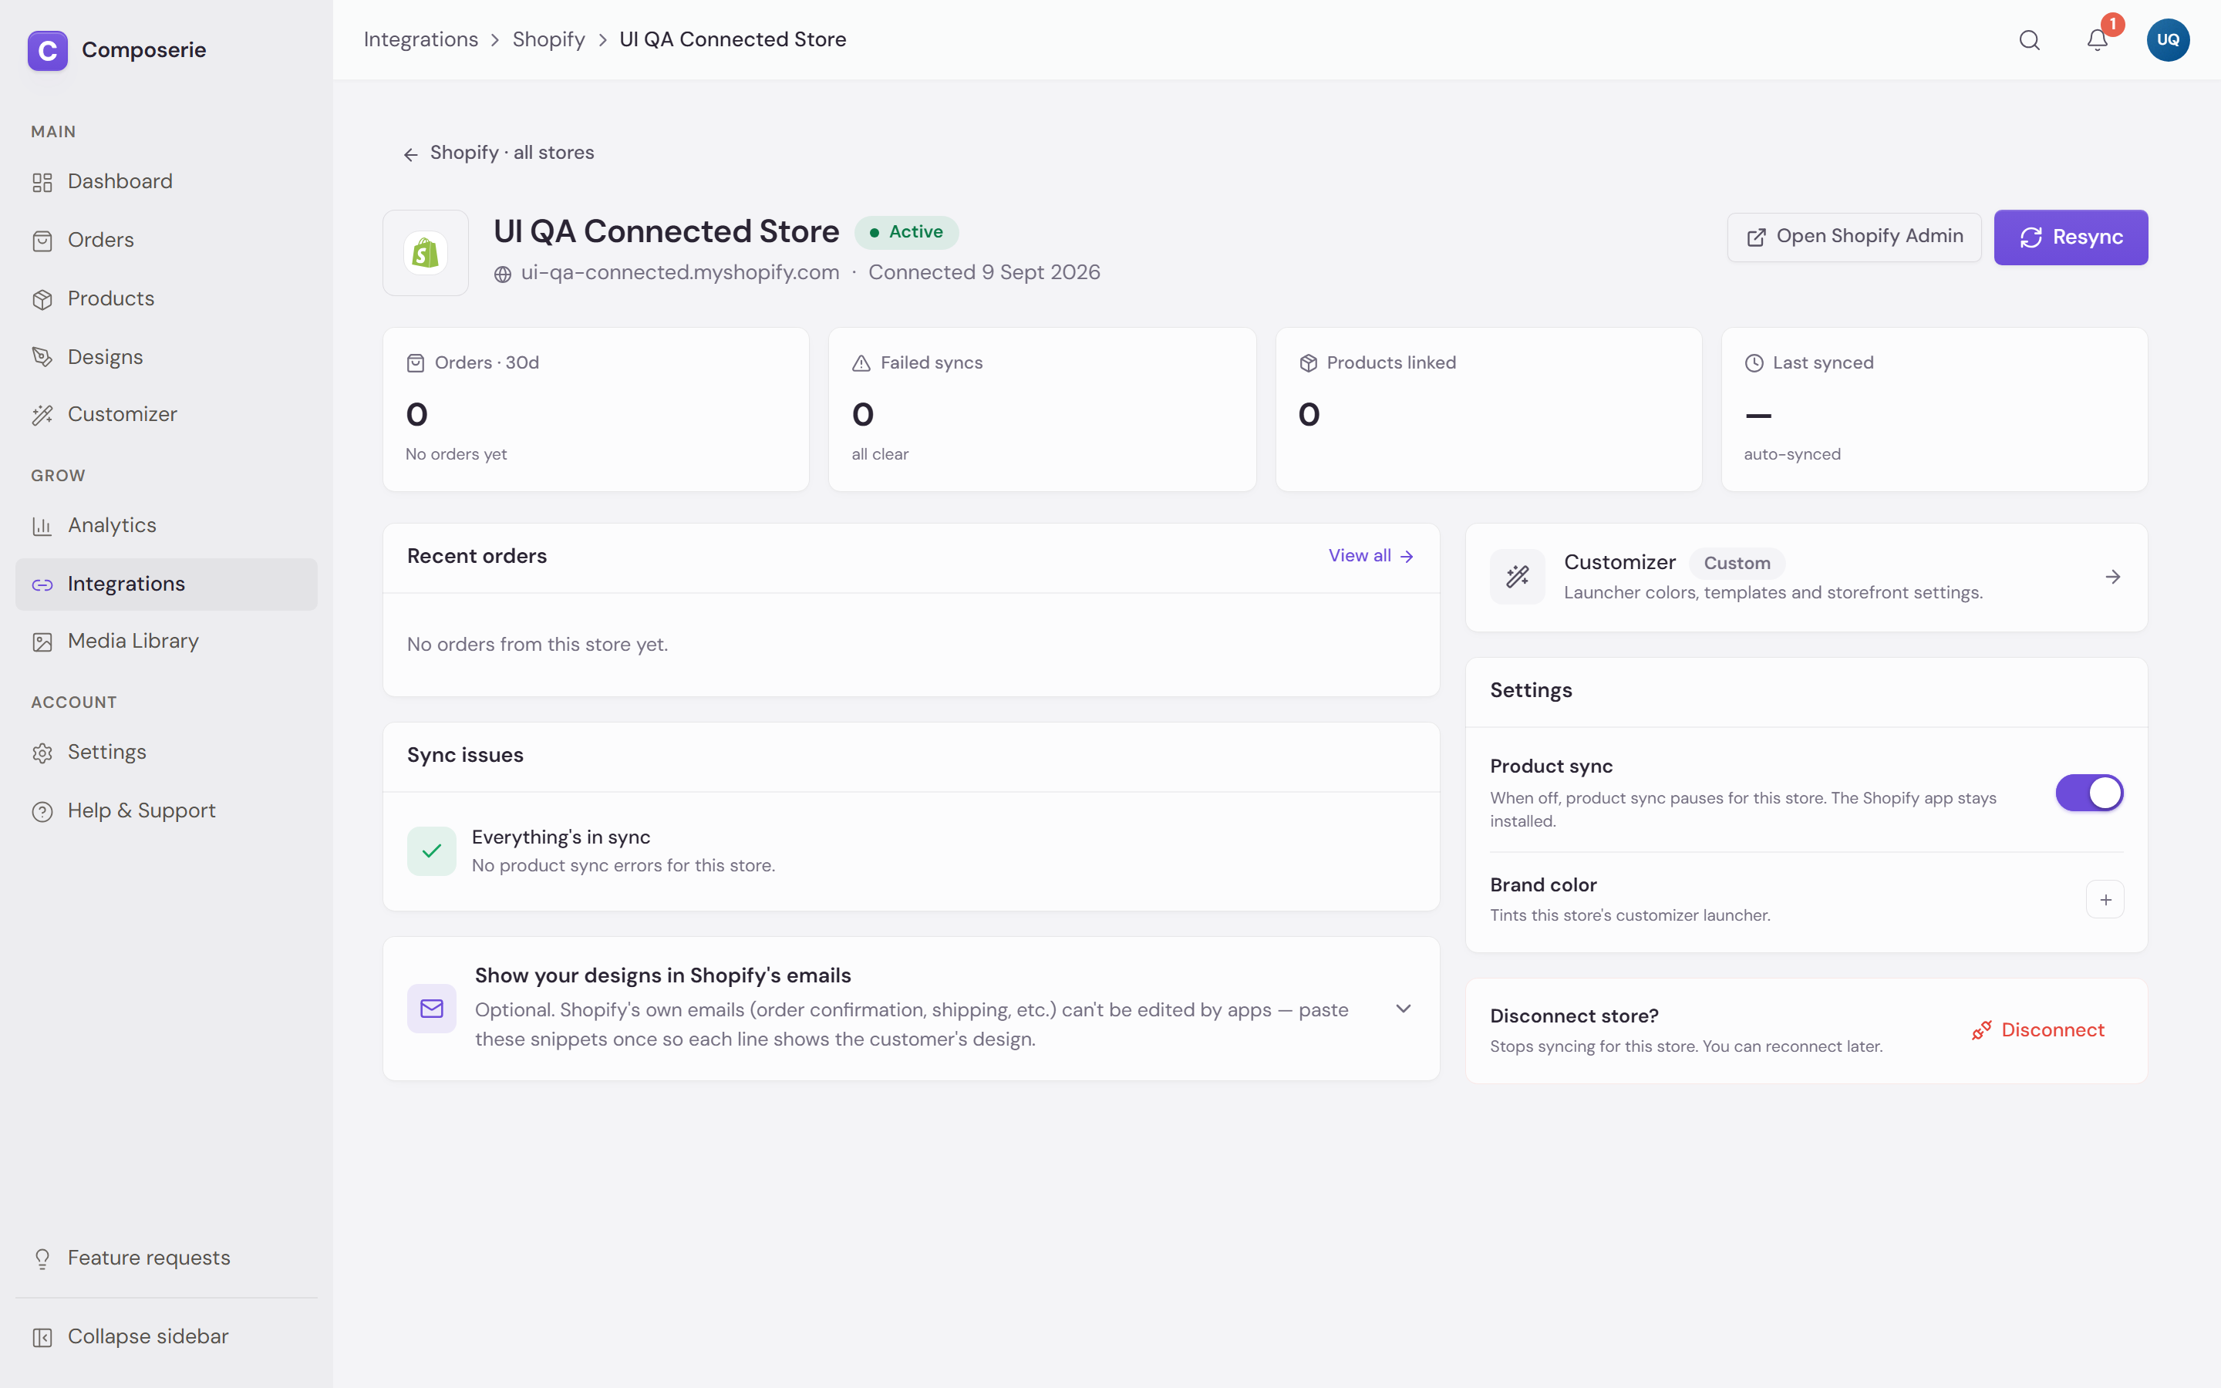Click the Last synced clock icon
The image size is (2221, 1388).
point(1754,363)
